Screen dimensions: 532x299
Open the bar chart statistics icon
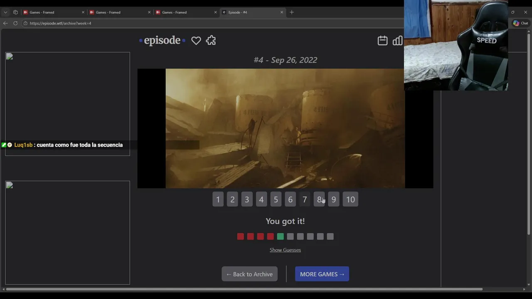(398, 40)
